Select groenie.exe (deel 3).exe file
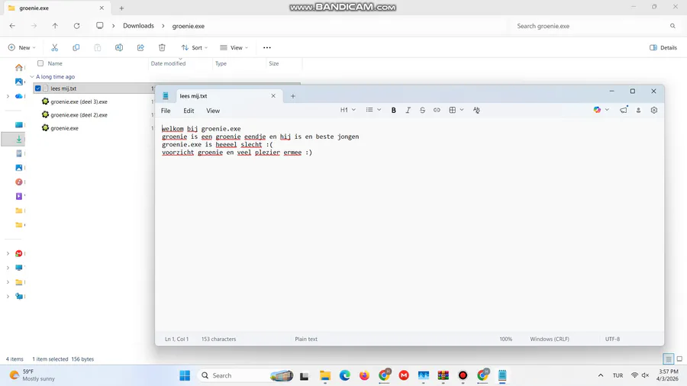The height and width of the screenshot is (386, 687). (x=79, y=101)
